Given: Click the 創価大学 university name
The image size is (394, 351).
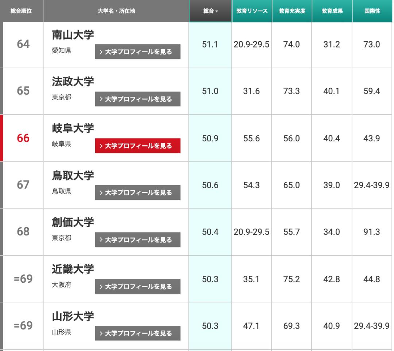Looking at the screenshot, I should coord(73,222).
